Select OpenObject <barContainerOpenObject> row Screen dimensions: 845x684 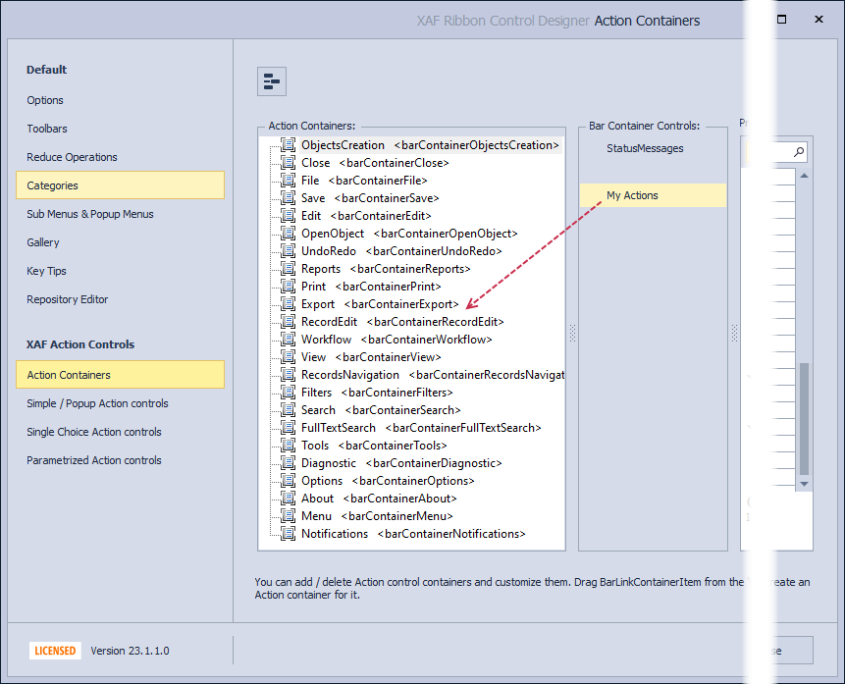click(x=409, y=234)
